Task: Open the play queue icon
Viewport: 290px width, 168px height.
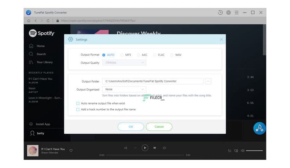Action: (x=230, y=151)
